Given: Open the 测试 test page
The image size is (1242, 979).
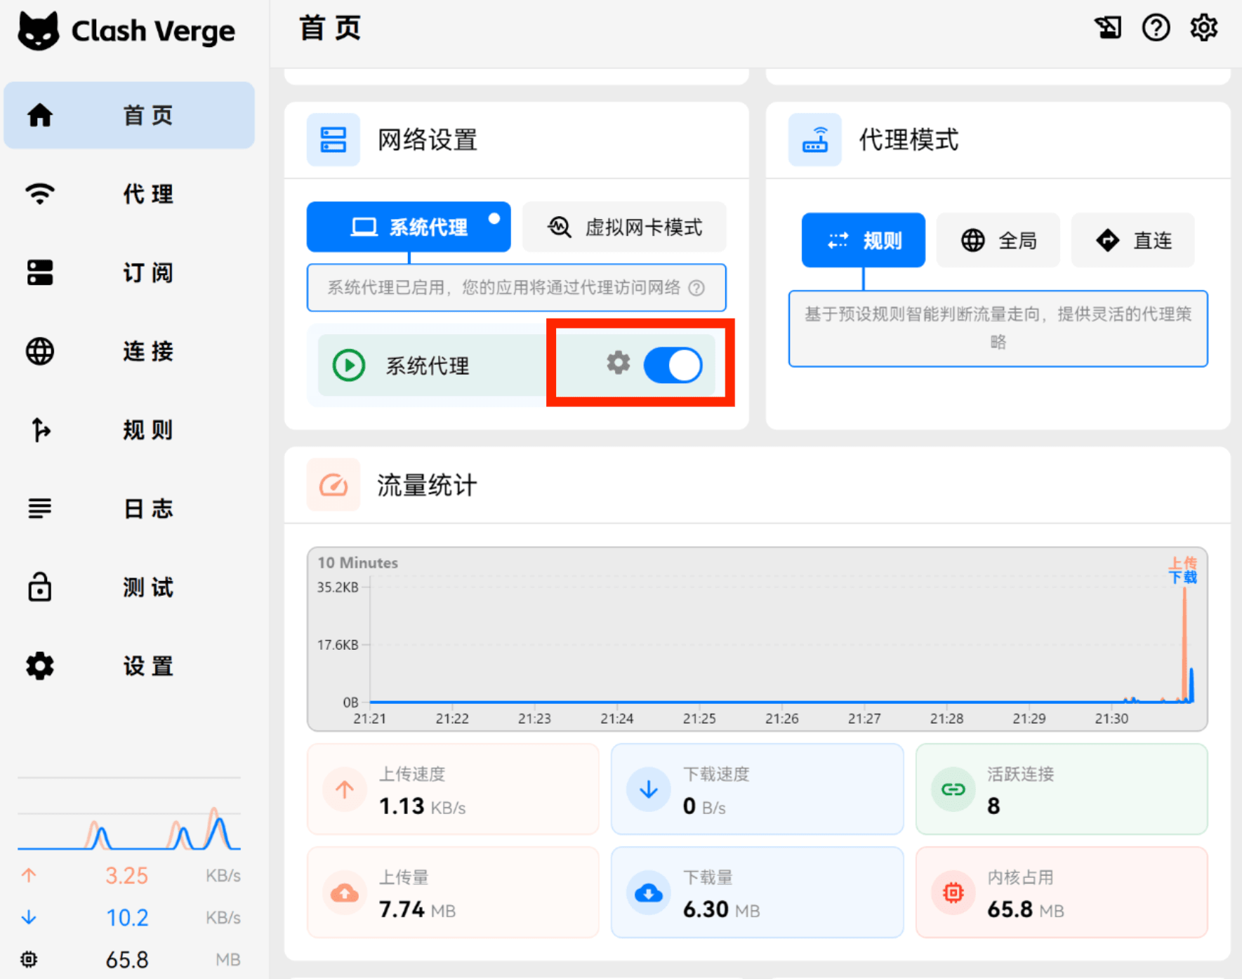Looking at the screenshot, I should tap(129, 587).
